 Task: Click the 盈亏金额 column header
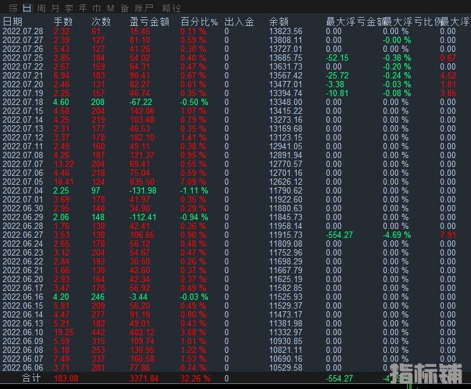coord(150,22)
